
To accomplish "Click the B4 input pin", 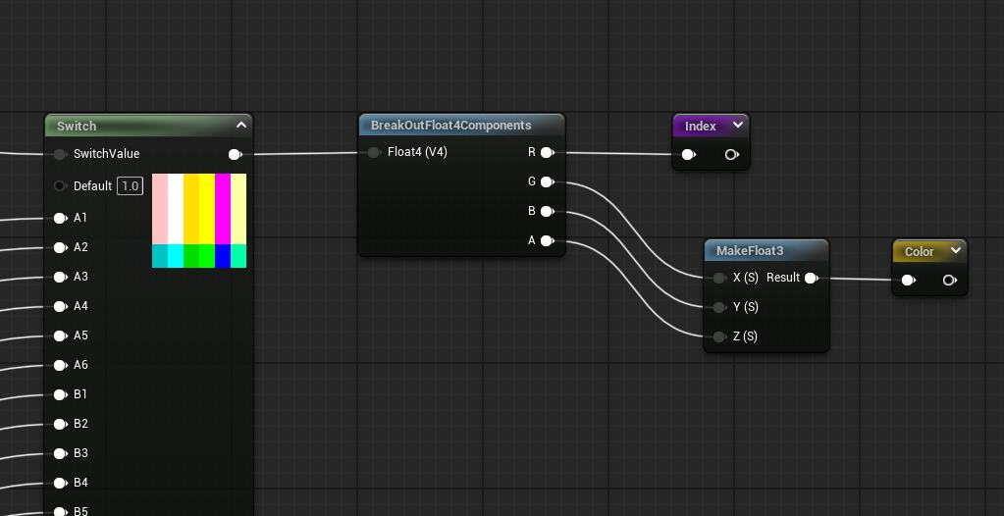I will [60, 484].
